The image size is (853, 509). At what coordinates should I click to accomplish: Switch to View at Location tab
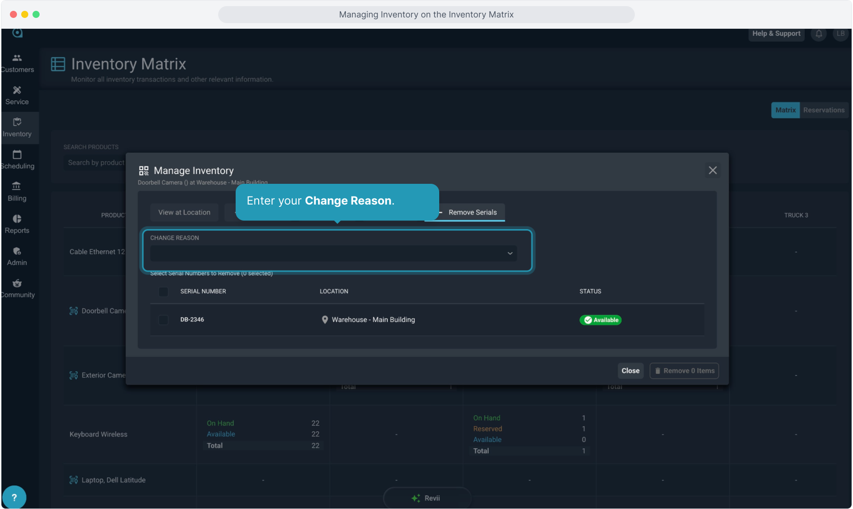tap(184, 213)
